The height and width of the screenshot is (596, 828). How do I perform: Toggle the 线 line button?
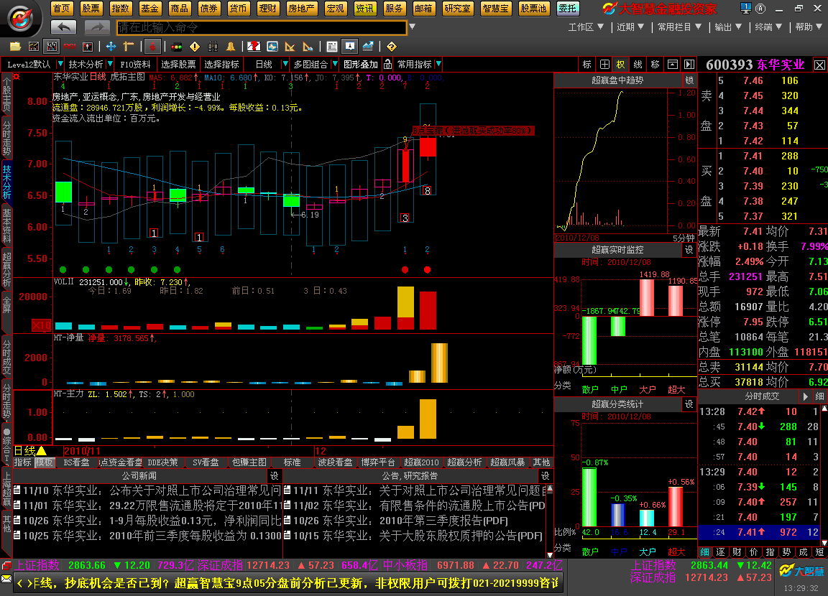[x=638, y=65]
